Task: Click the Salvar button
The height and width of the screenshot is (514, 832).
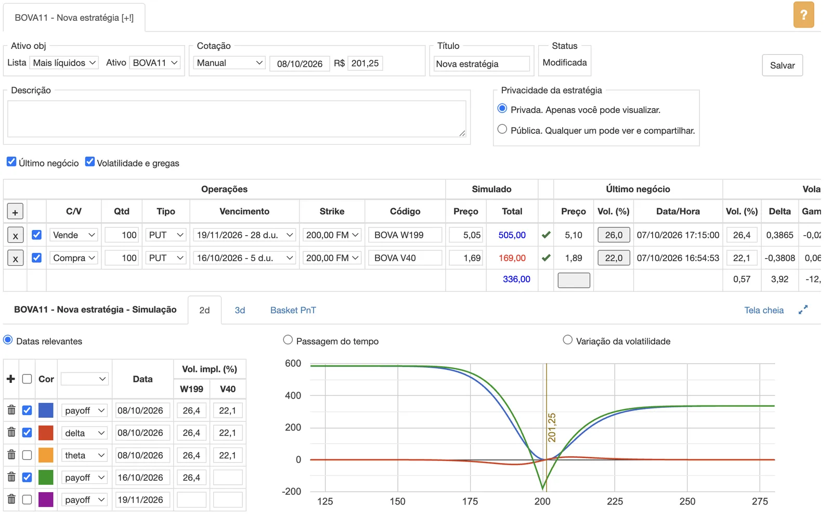Action: [x=782, y=66]
